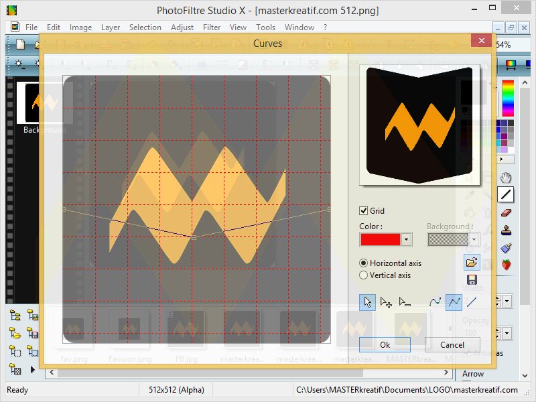
Task: Choose the remove point tool
Action: pos(405,302)
